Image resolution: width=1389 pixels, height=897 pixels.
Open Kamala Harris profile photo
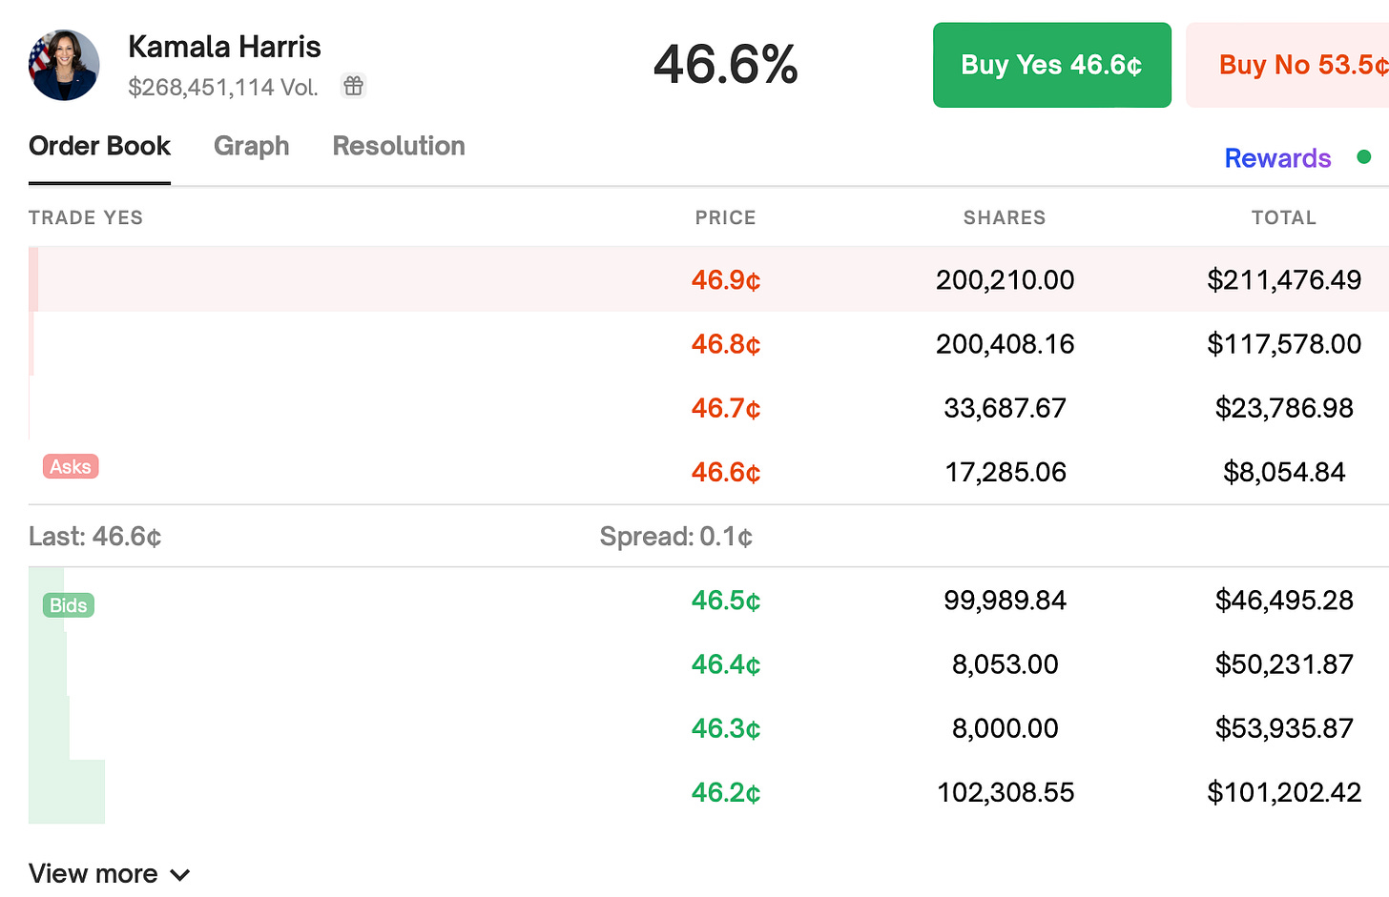[64, 65]
